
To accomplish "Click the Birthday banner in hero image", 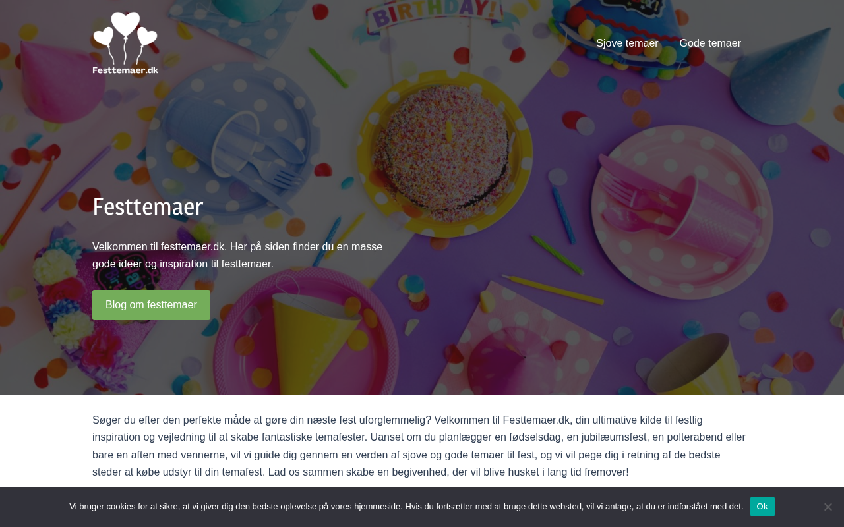I will (x=433, y=16).
